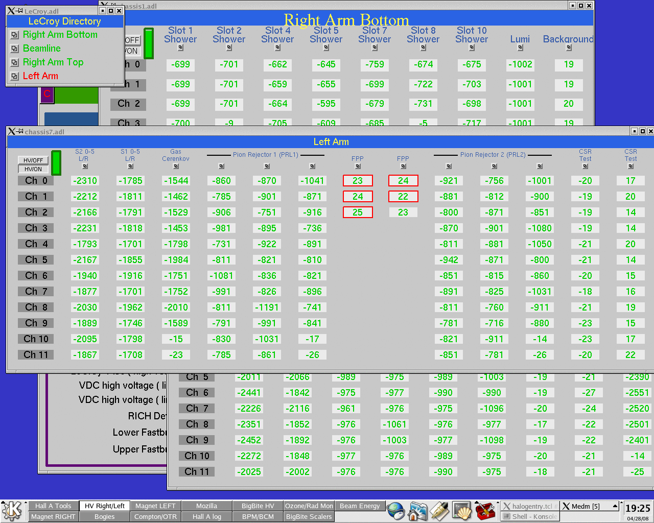654x523 pixels.
Task: Click Beam Energy taskbar button
Action: tap(360, 506)
